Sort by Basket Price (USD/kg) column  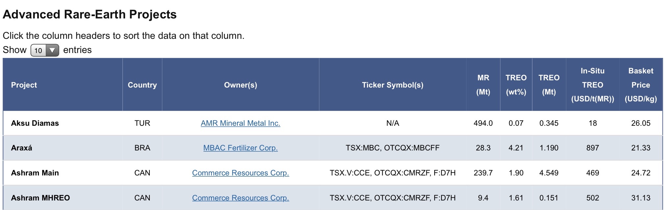(x=641, y=85)
